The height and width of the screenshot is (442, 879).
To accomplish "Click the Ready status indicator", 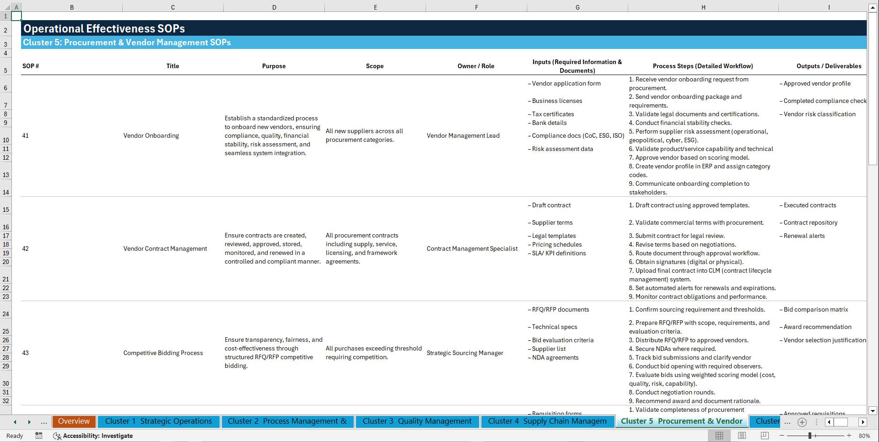I will pyautogui.click(x=14, y=436).
